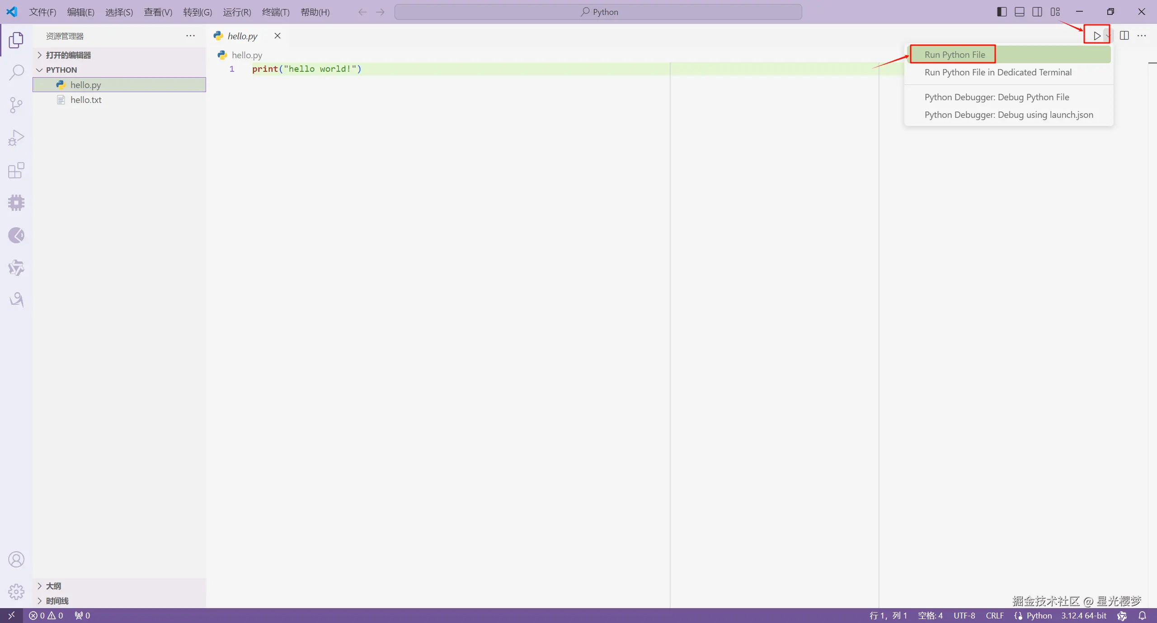Click the UTF-8 encoding status item

tap(964, 615)
